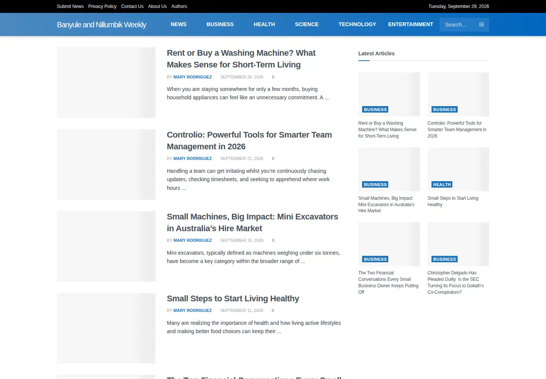Click the BUSINESS tag on sidebar Controlio card
Image resolution: width=546 pixels, height=379 pixels.
444,110
